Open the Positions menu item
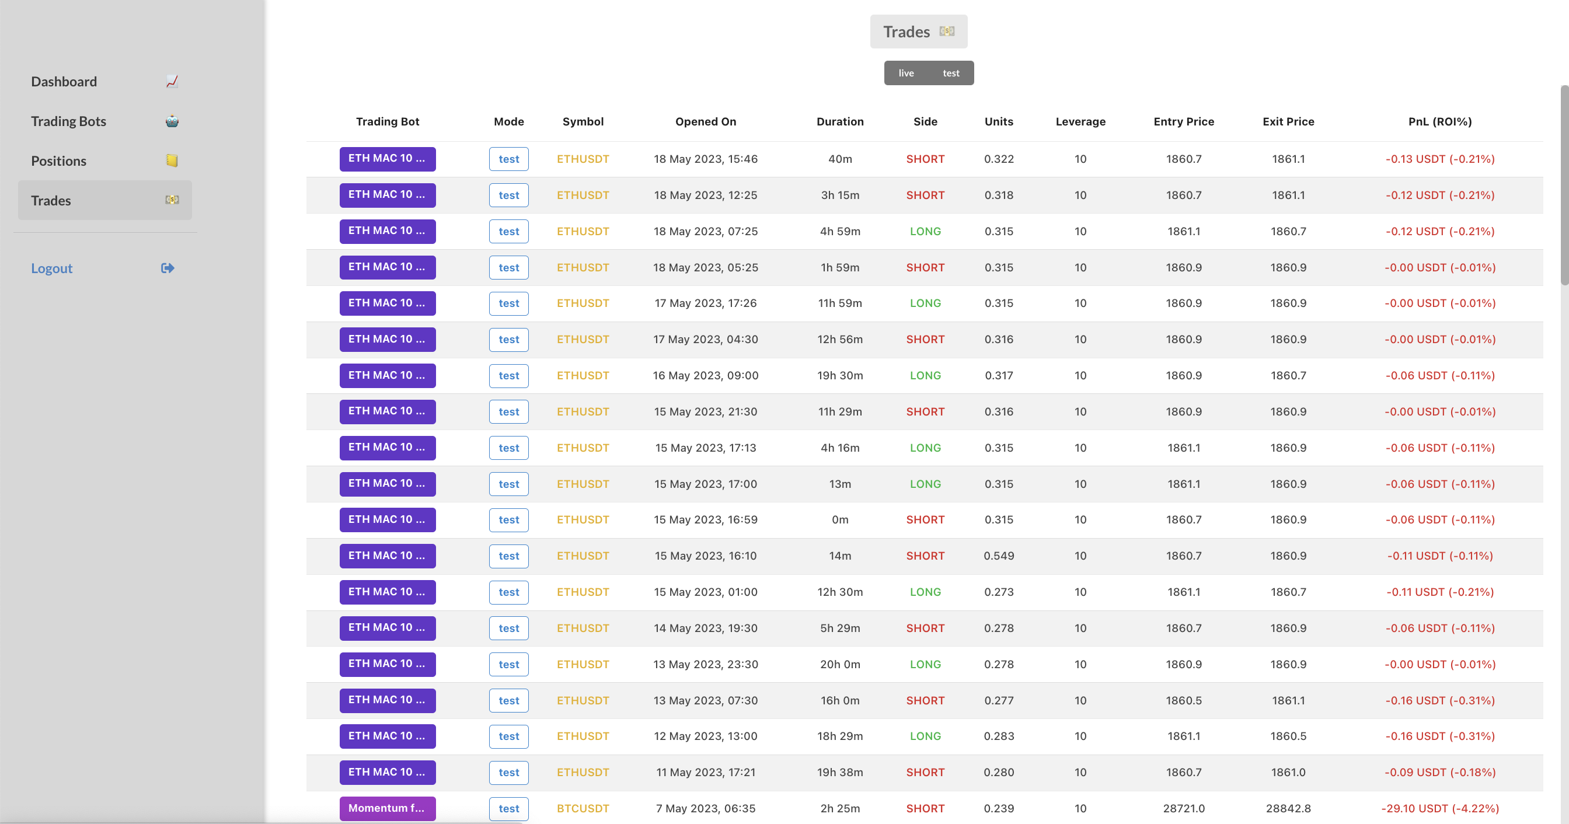The width and height of the screenshot is (1569, 824). [58, 161]
